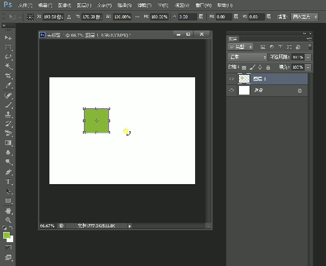Select the Rectangular Marquee tool
This screenshot has width=326, height=266.
8,47
